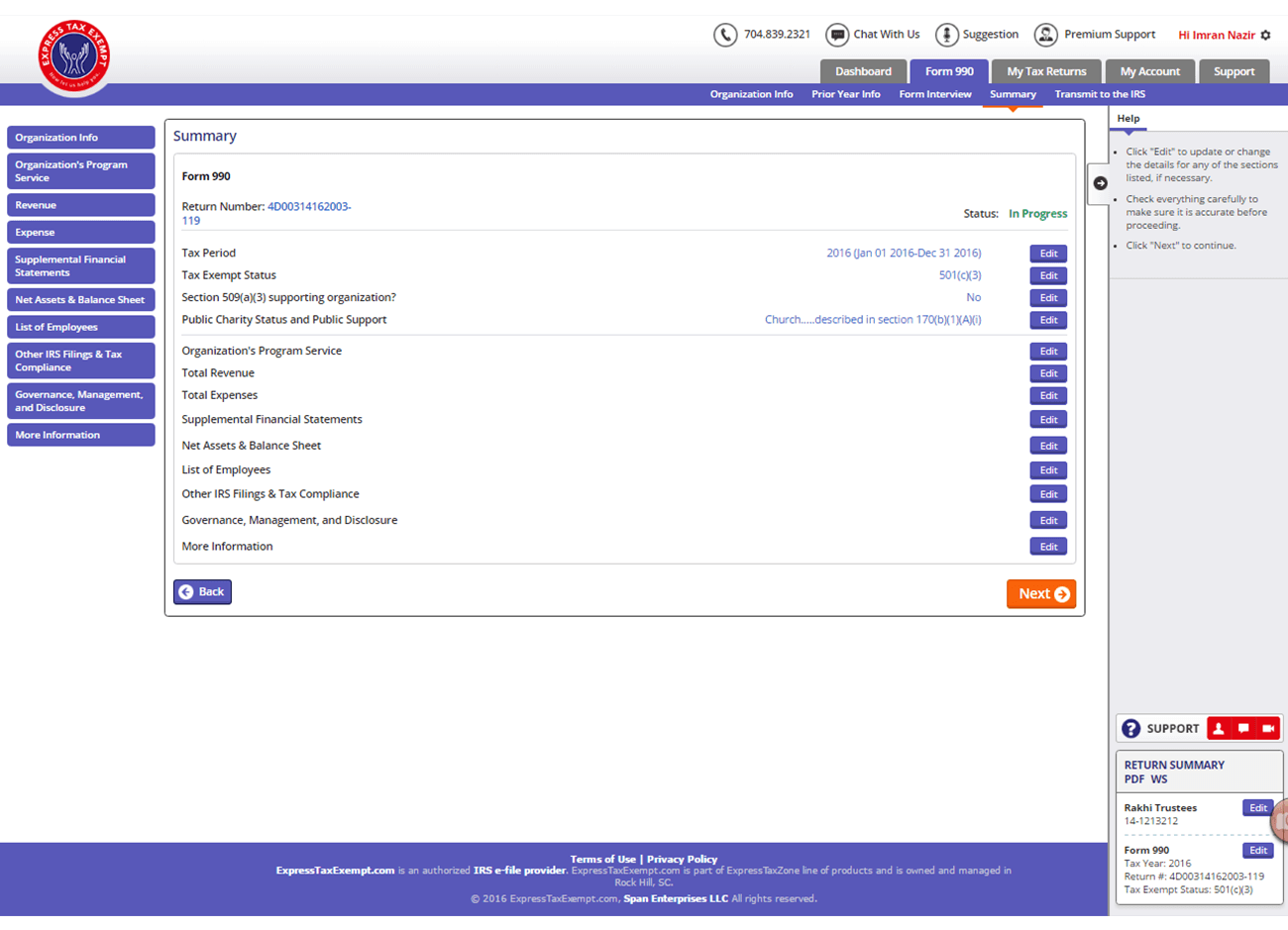Click the Back button
1288x930 pixels.
point(202,592)
